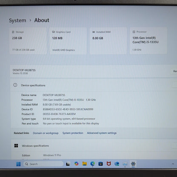Open the Windows Start menu
The height and width of the screenshot is (177, 177).
click(x=18, y=164)
